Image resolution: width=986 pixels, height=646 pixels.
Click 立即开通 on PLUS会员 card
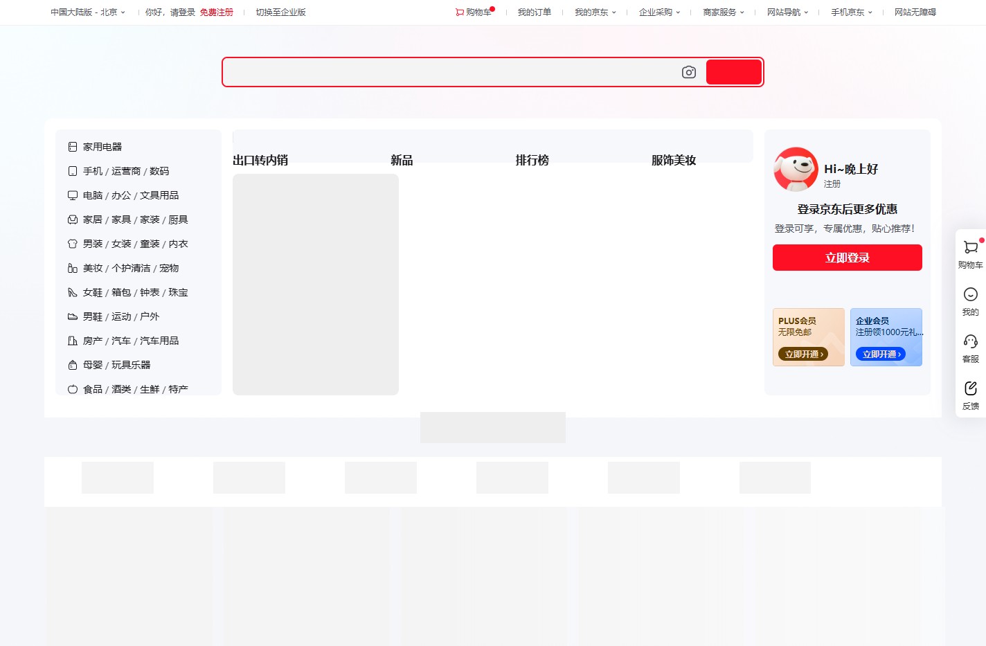[x=803, y=354]
